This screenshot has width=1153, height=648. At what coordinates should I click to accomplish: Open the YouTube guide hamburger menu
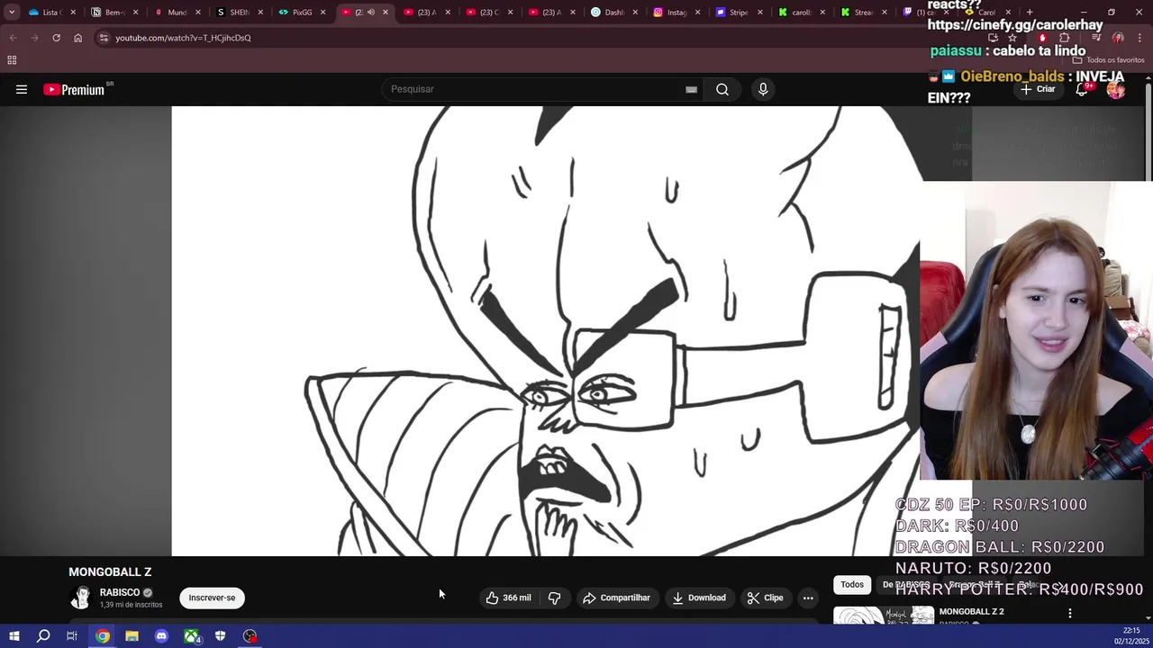(22, 89)
